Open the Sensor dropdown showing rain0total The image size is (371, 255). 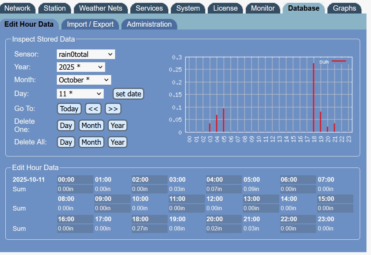click(x=86, y=54)
